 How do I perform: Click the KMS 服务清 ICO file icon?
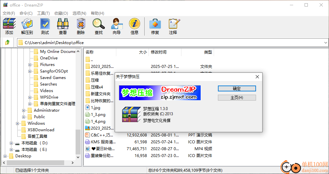pyautogui.click(x=88, y=142)
